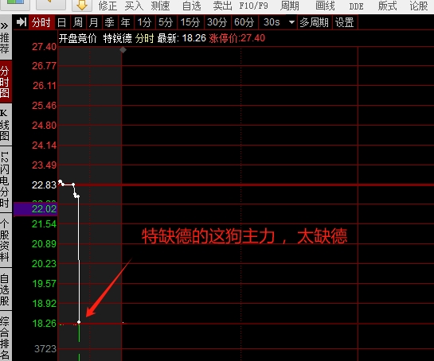Open the 个股资料 sidebar tab
Viewport: 434px width, 361px height.
click(5, 240)
